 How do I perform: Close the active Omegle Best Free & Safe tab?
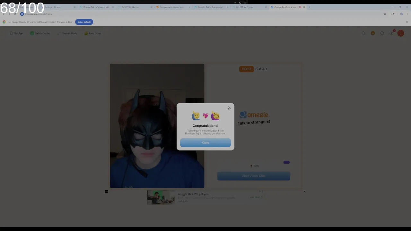tap(304, 7)
